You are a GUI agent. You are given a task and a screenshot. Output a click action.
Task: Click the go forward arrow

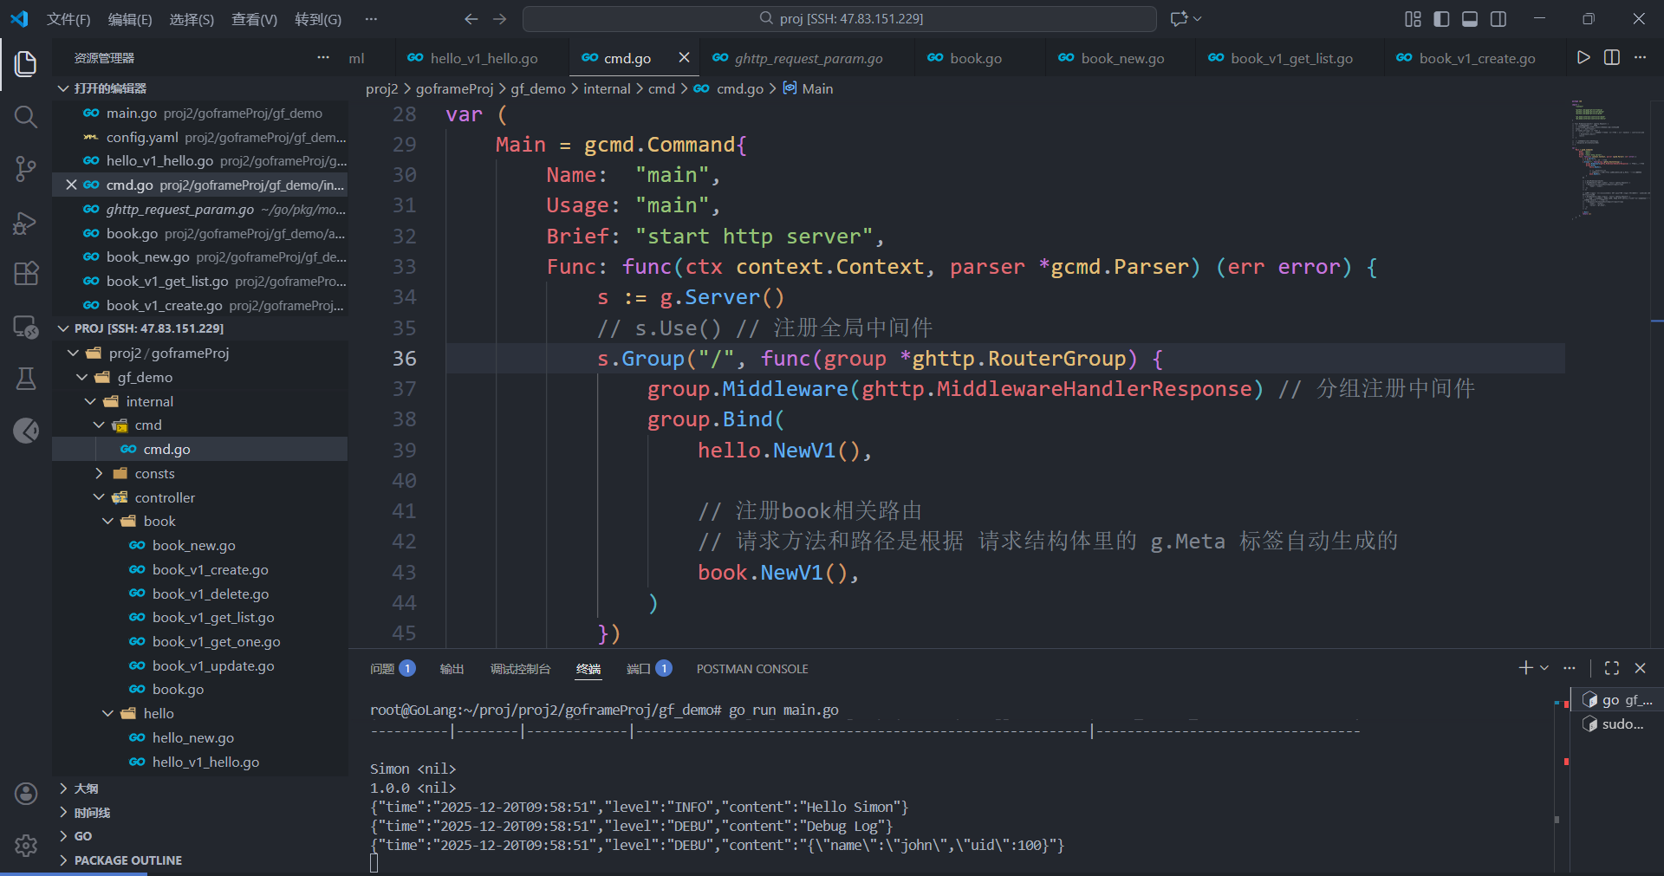coord(500,19)
